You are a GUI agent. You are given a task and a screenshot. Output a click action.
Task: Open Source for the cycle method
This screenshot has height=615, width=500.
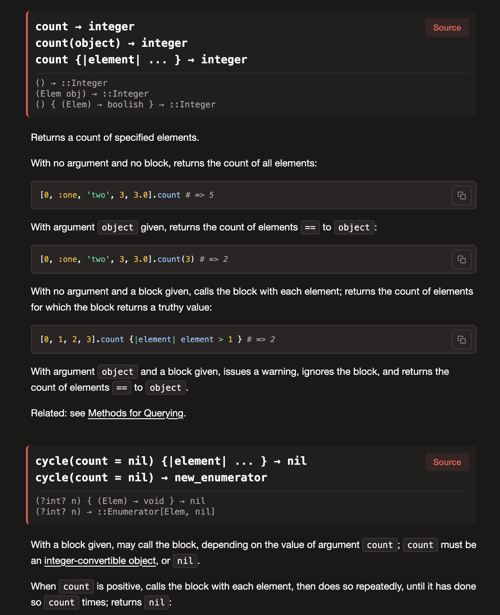tap(447, 462)
